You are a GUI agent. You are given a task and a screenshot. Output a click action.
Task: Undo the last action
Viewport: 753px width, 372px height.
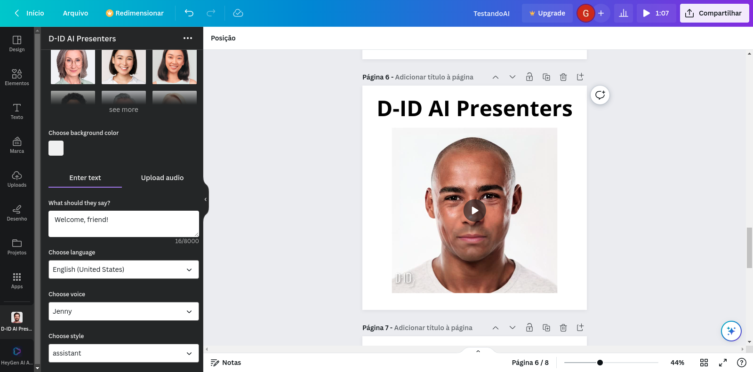click(189, 13)
